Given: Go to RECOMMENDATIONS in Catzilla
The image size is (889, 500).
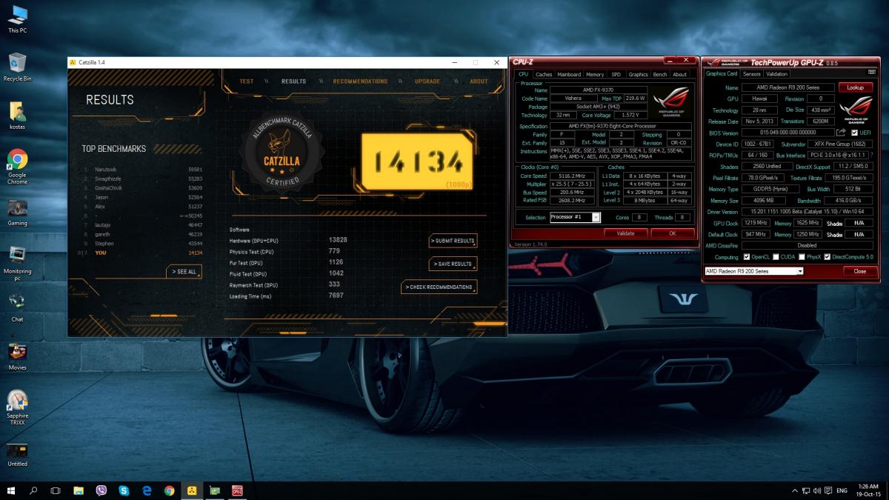Looking at the screenshot, I should pos(360,81).
